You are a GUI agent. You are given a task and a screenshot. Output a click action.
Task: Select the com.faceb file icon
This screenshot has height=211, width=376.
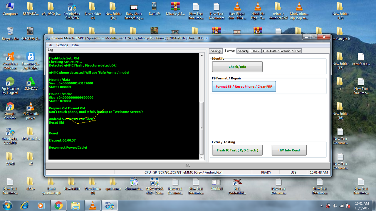tap(361, 59)
